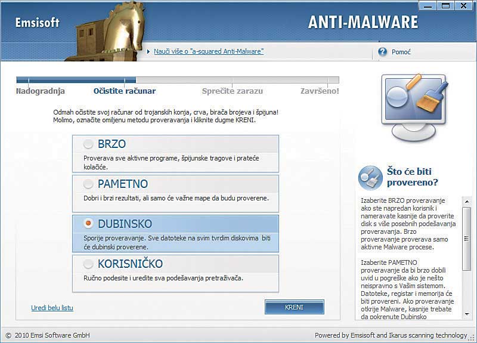This screenshot has height=343, width=477.
Task: Maximize the Anti-Malware window
Action: point(445,5)
